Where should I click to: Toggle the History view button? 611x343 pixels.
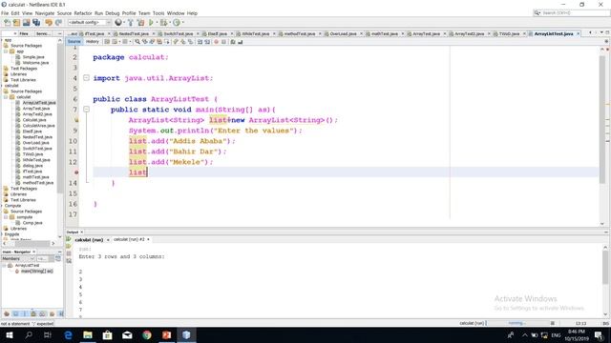[x=93, y=42]
